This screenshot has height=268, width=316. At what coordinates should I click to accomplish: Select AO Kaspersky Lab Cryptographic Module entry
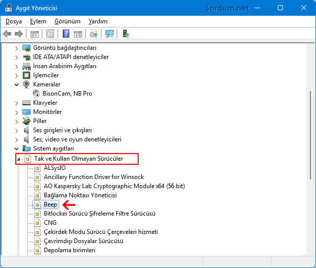tap(114, 186)
